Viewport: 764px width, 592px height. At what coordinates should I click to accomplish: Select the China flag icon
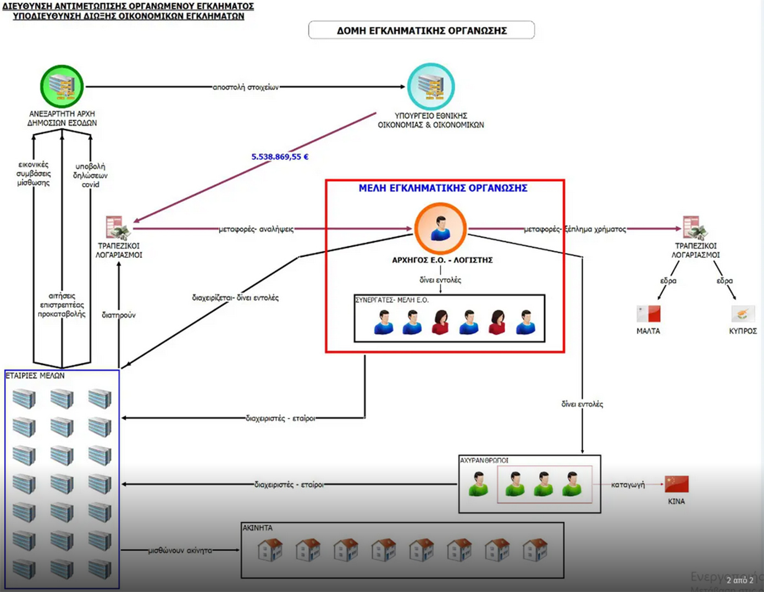(676, 484)
